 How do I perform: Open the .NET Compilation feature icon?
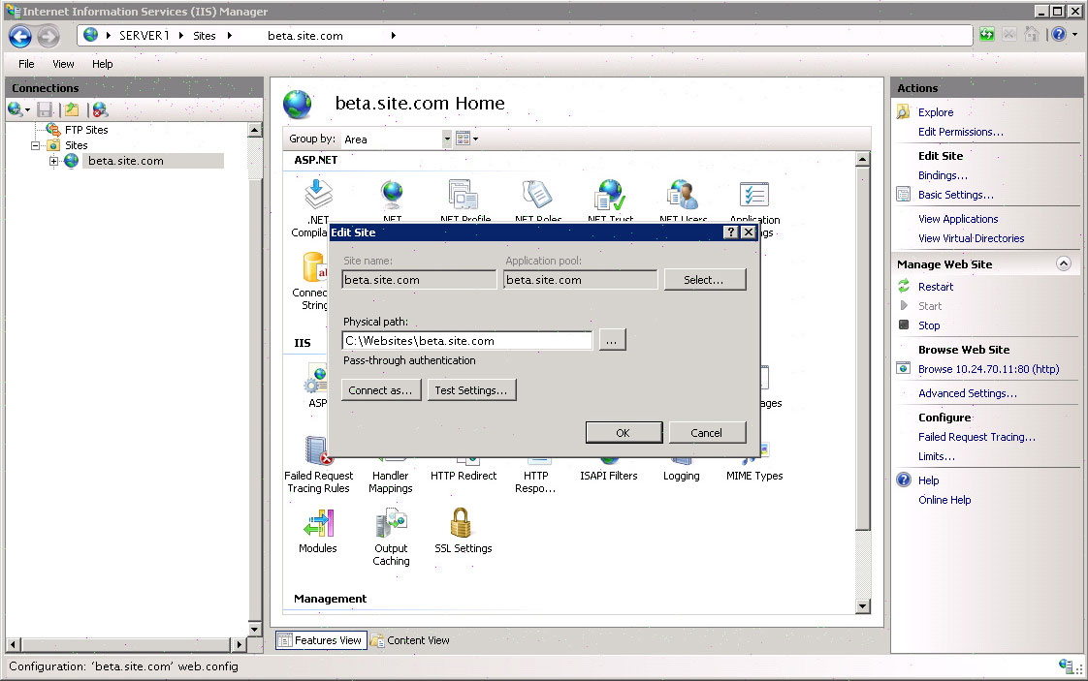(318, 194)
